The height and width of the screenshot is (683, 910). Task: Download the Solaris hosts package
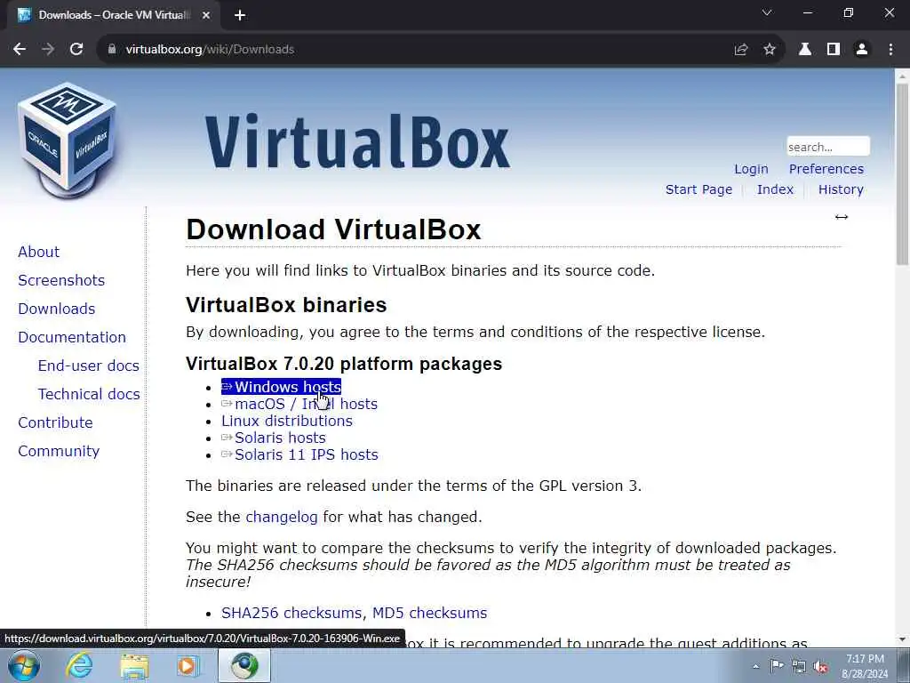(274, 438)
